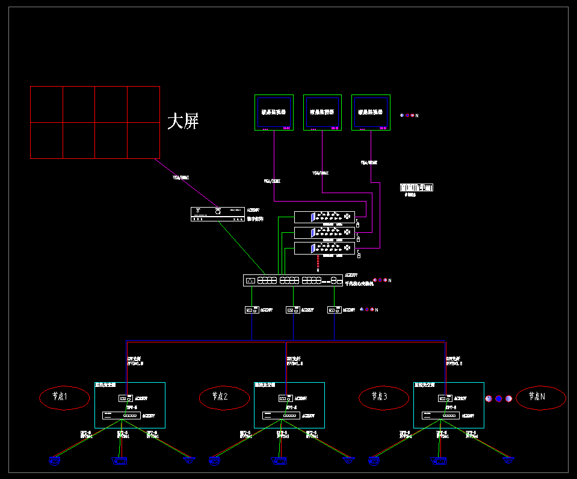Image resolution: width=577 pixels, height=479 pixels.
Task: Click the left dome camera under node 3
Action: [x=374, y=461]
